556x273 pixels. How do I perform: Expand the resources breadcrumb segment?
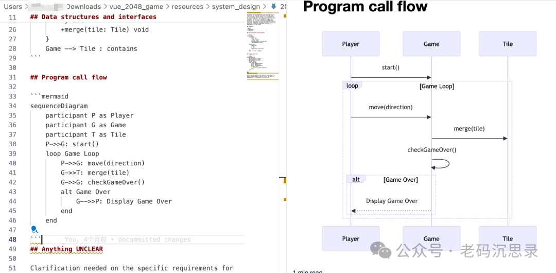click(x=187, y=7)
